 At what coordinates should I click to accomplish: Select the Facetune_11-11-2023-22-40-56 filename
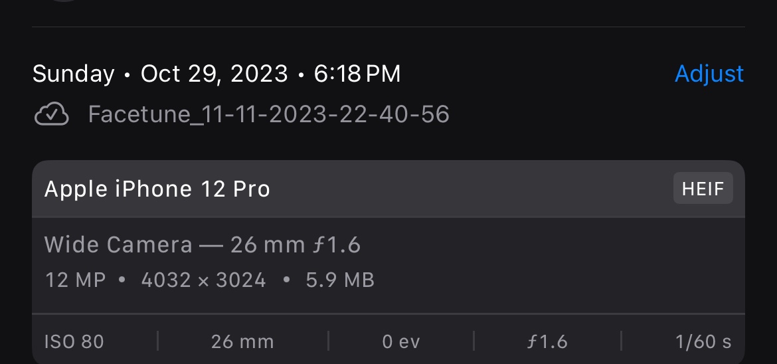[x=268, y=114]
